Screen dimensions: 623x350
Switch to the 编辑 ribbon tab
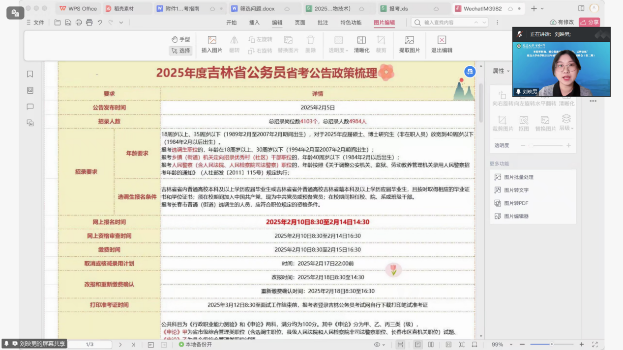(x=277, y=23)
